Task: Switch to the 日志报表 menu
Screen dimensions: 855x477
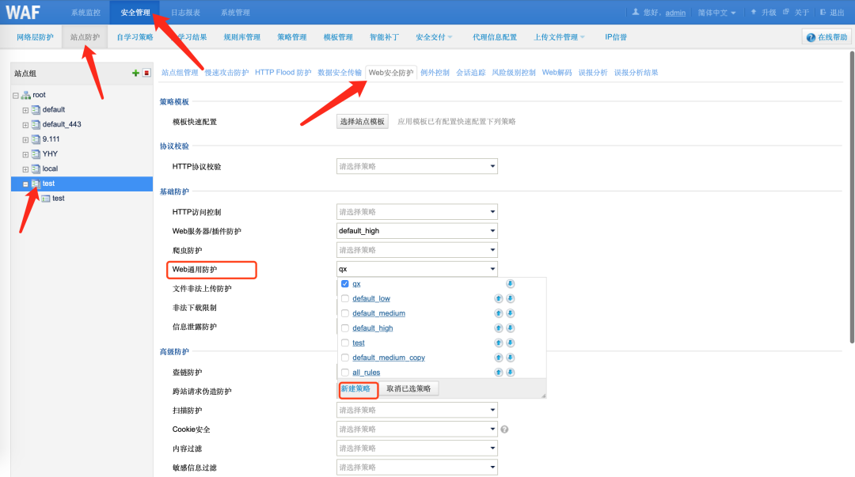Action: [185, 12]
